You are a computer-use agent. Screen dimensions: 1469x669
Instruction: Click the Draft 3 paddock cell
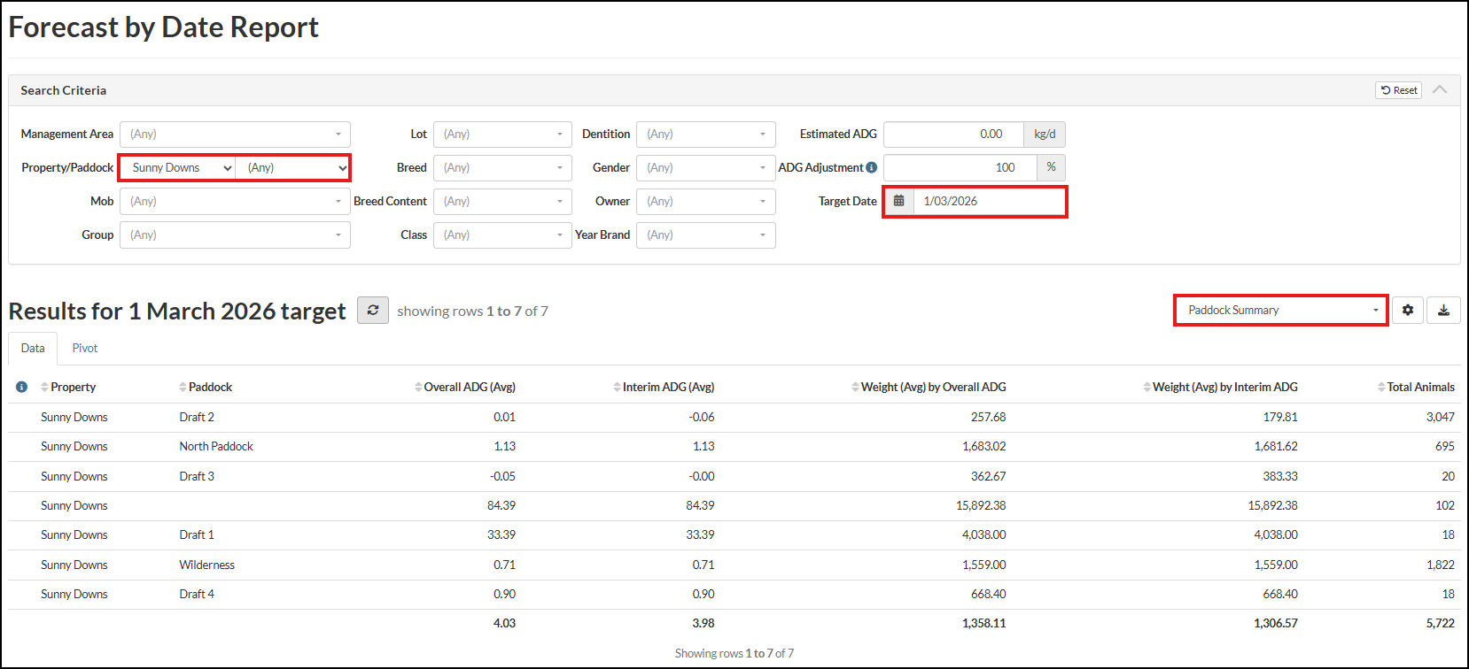pos(197,477)
